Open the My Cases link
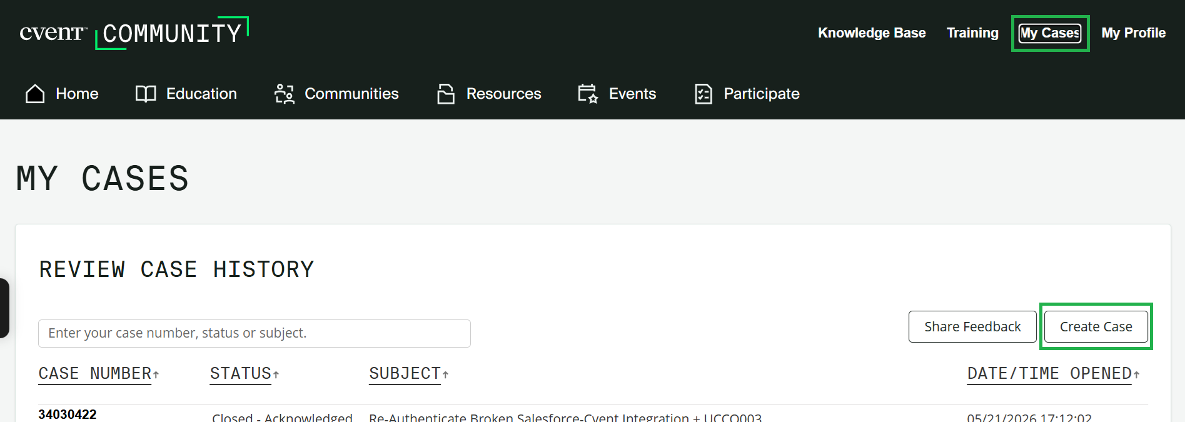 pyautogui.click(x=1051, y=33)
